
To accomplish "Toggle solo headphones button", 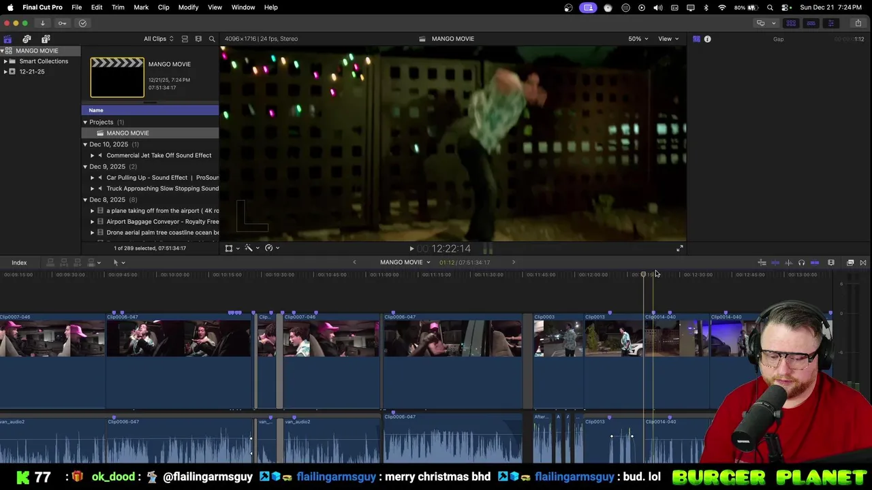I will coord(801,263).
